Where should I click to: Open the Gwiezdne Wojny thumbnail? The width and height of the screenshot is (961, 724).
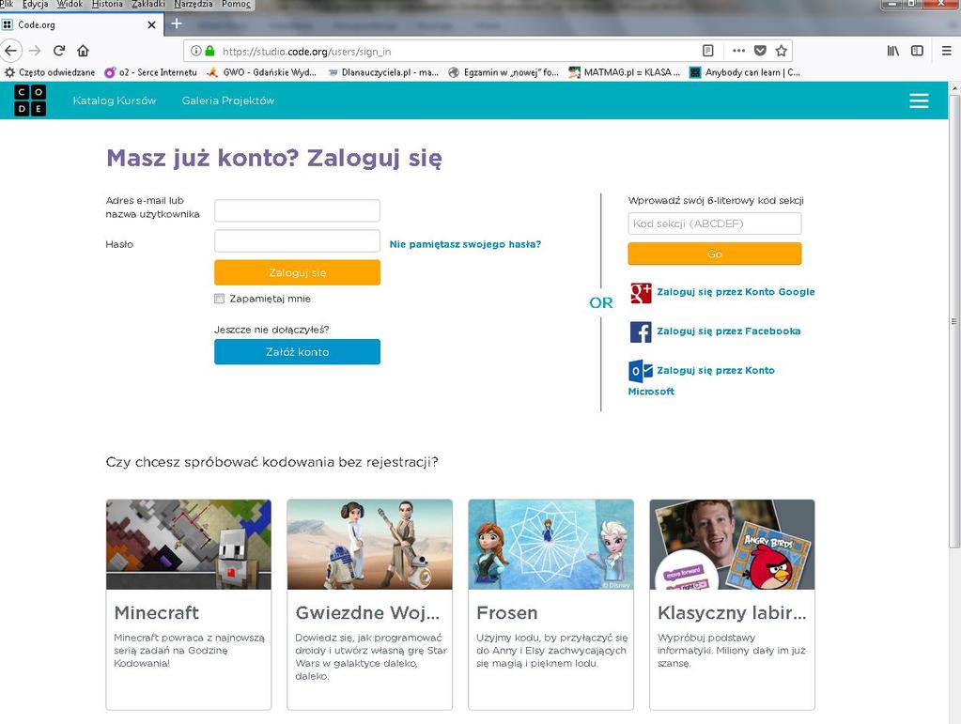click(x=369, y=545)
